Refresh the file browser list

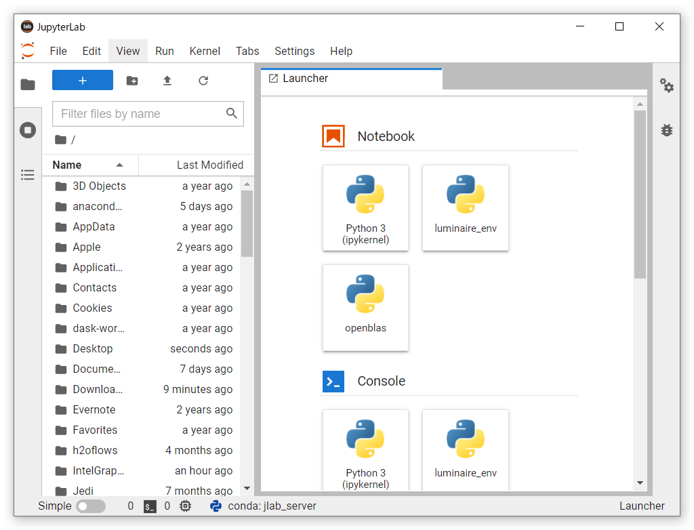(203, 80)
